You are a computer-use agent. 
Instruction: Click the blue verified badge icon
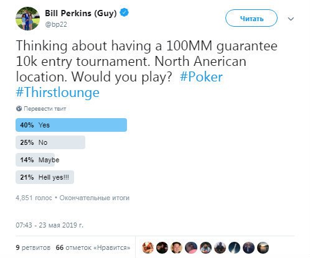[124, 12]
